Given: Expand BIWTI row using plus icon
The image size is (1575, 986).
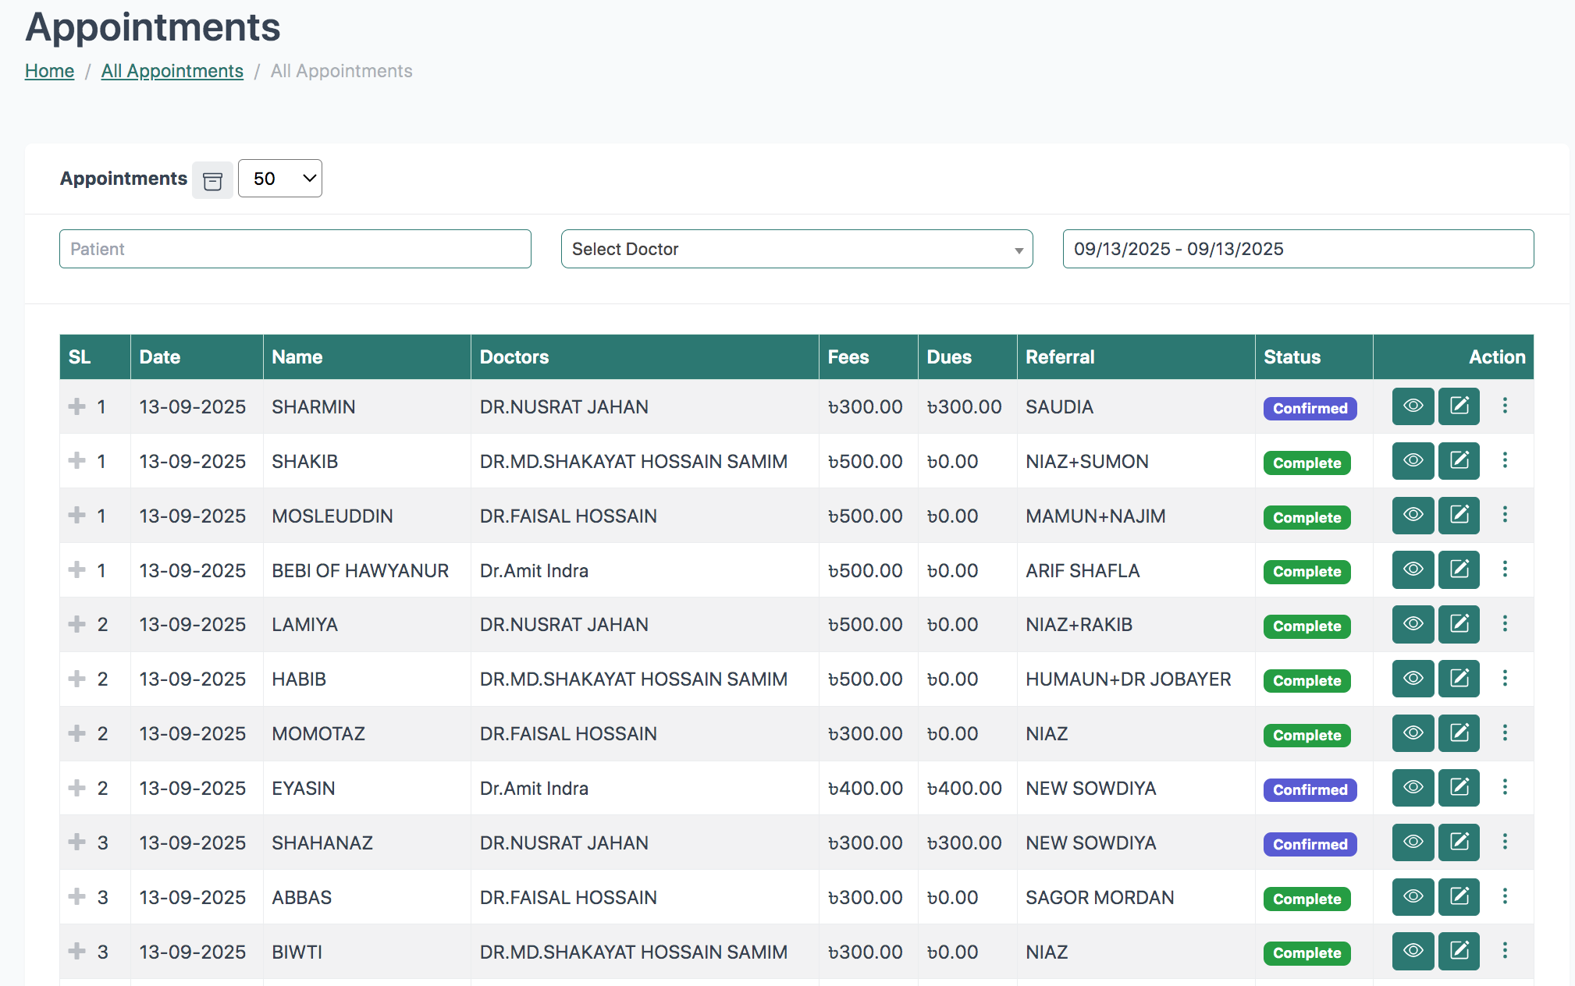Looking at the screenshot, I should (x=76, y=951).
